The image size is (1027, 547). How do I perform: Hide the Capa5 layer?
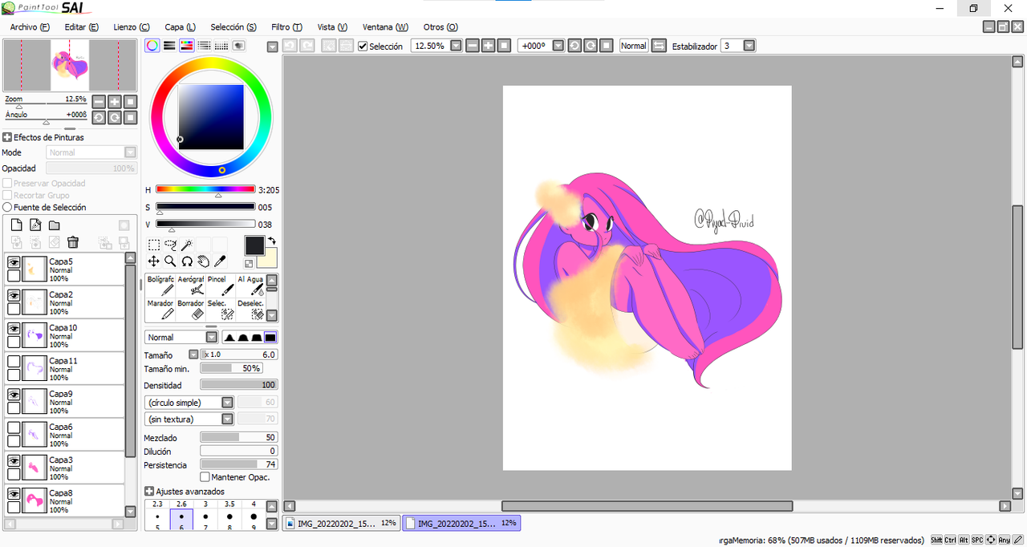pos(14,262)
